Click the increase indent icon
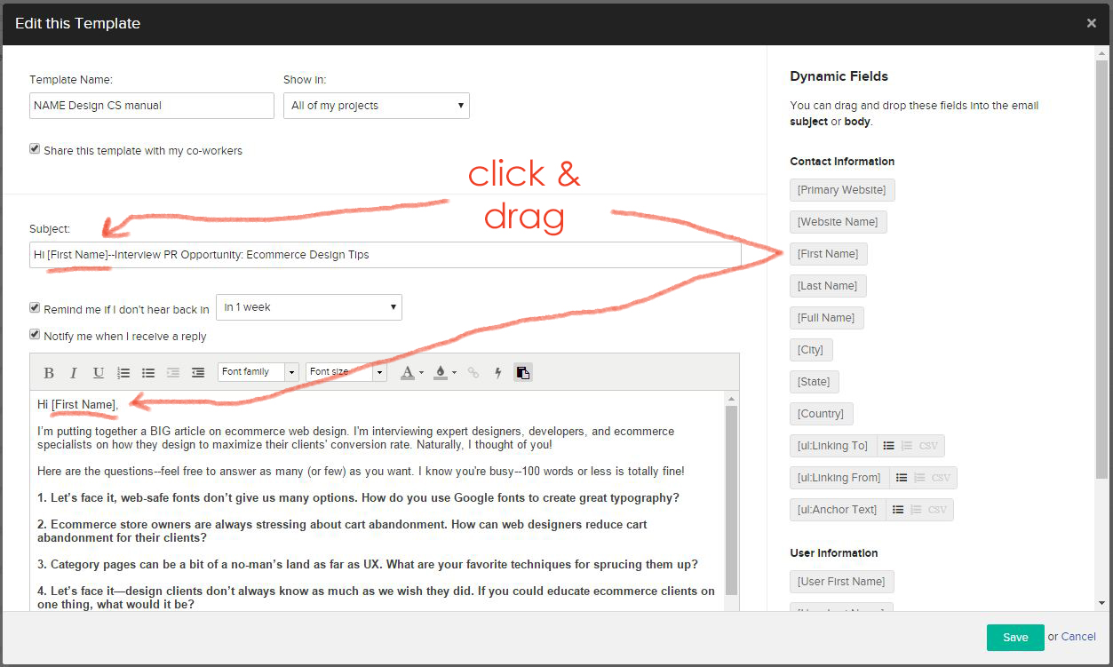The width and height of the screenshot is (1113, 667). point(198,373)
